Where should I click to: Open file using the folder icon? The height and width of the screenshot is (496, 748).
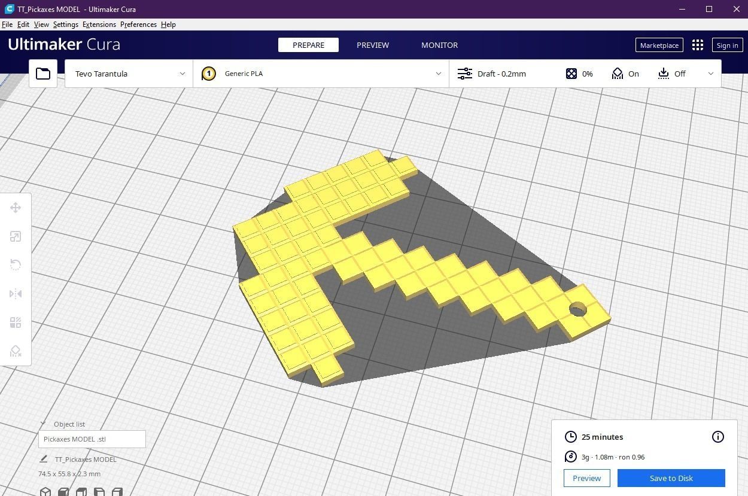click(43, 74)
